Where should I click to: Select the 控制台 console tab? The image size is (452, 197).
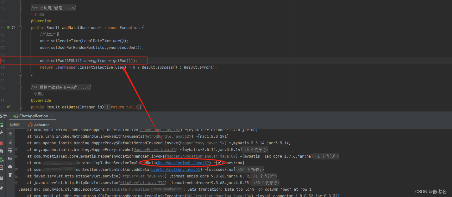(16, 125)
